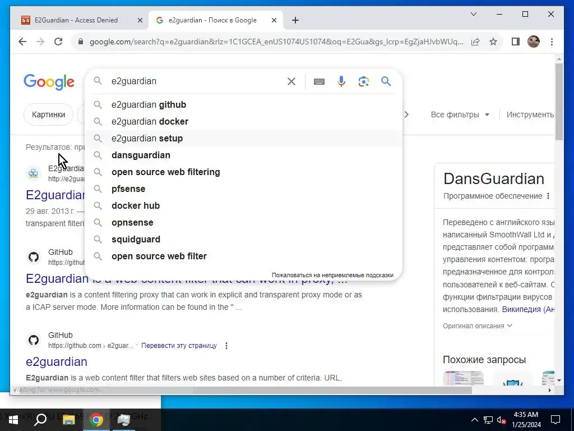Open File Explorer from the taskbar
Image resolution: width=574 pixels, height=431 pixels.
pos(68,420)
